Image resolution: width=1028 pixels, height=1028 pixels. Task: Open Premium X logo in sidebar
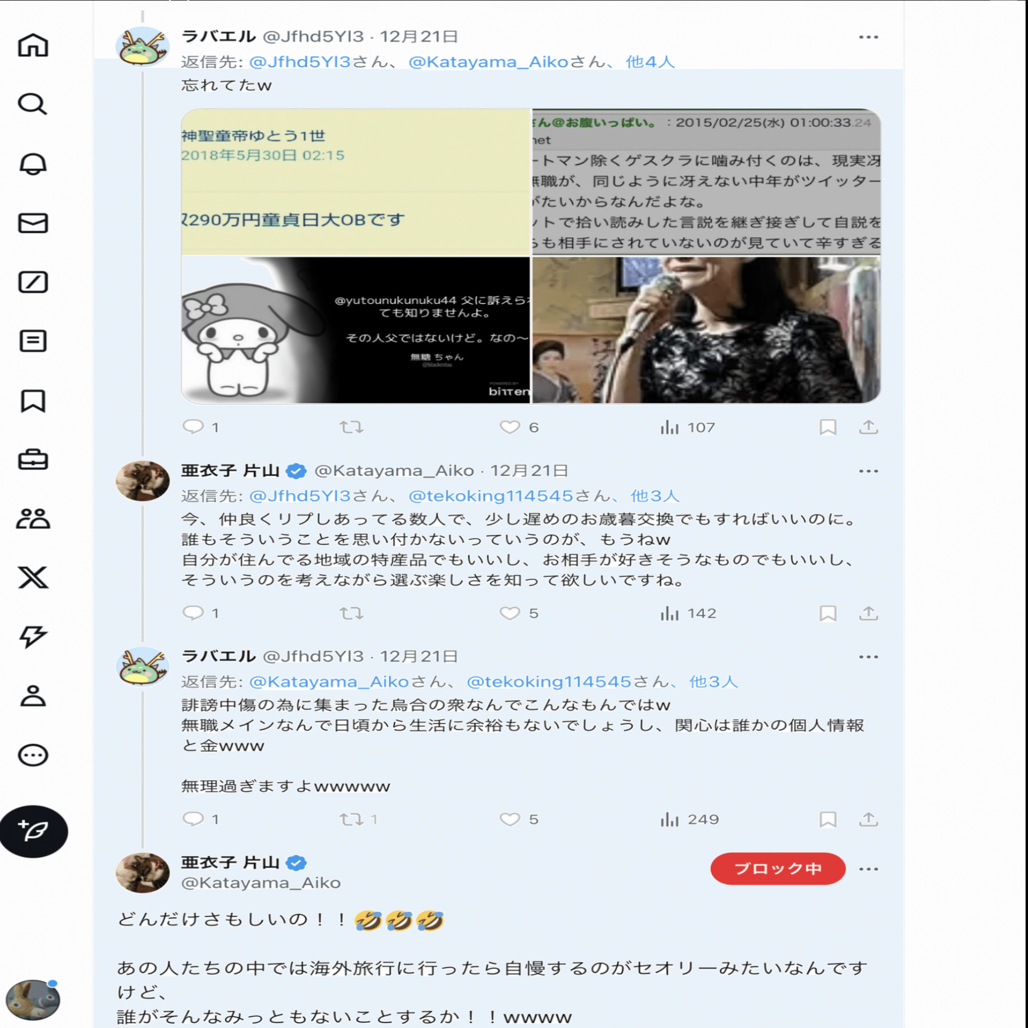tap(33, 577)
